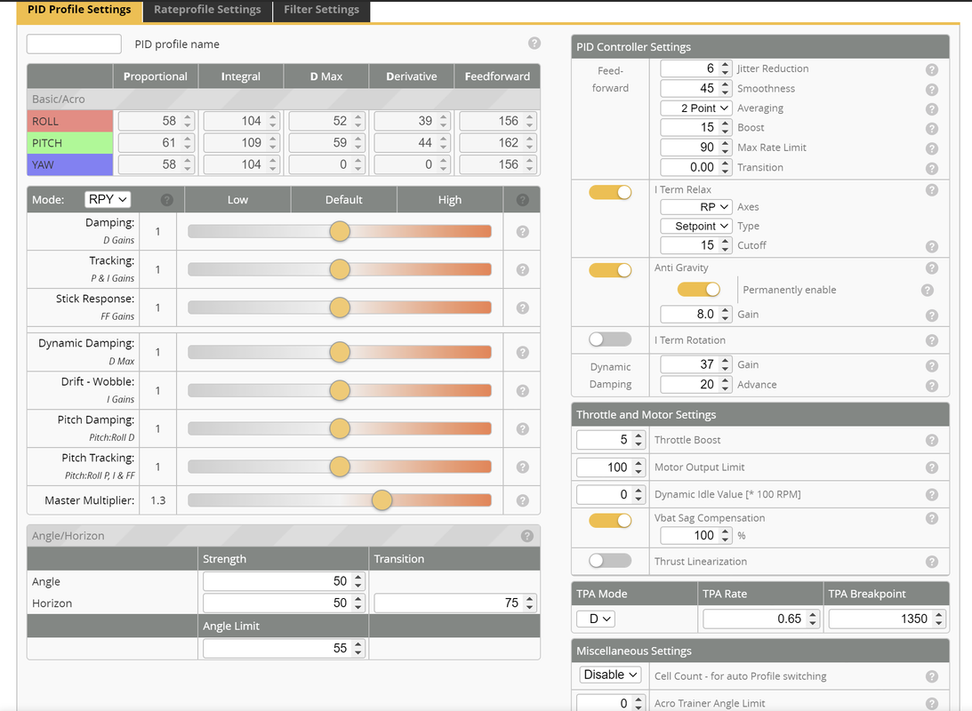The height and width of the screenshot is (711, 972).
Task: Open Angle/Horizon section help icon
Action: (x=527, y=536)
